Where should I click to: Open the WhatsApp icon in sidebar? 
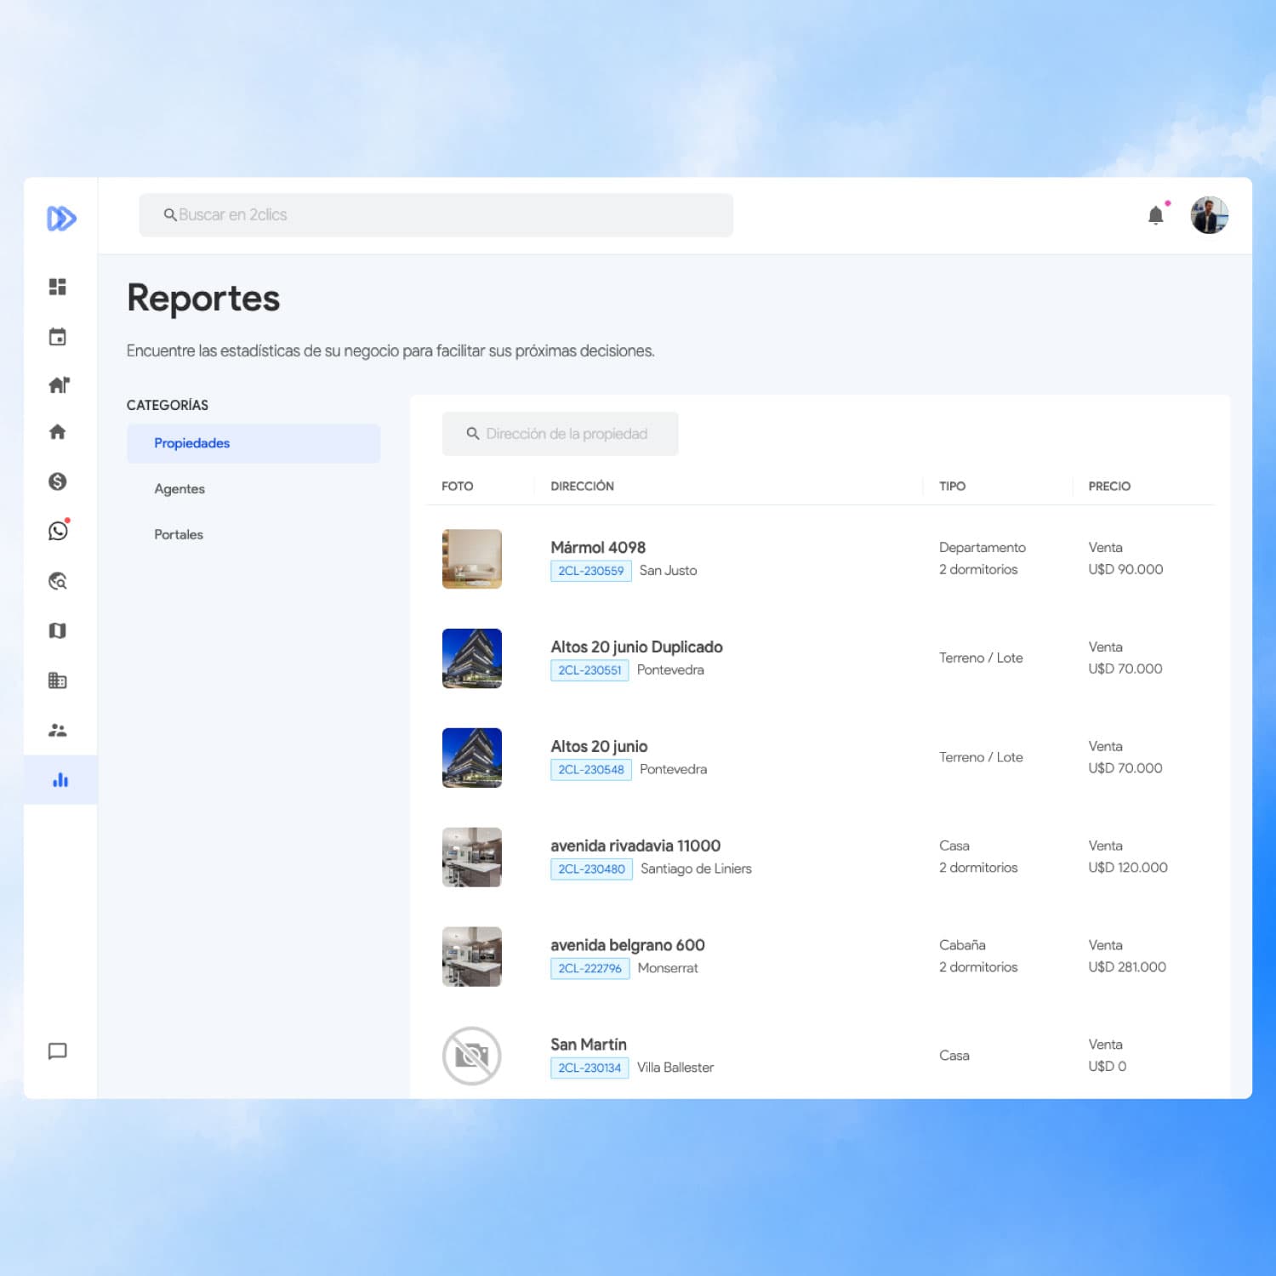pos(59,530)
